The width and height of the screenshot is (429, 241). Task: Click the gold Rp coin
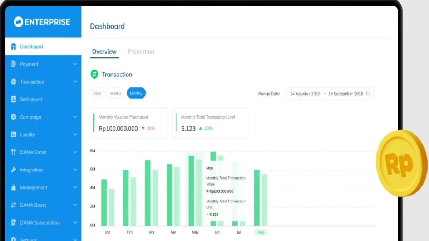pyautogui.click(x=401, y=163)
